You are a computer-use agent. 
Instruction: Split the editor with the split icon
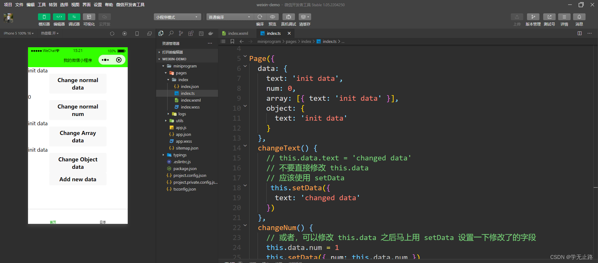click(x=580, y=33)
